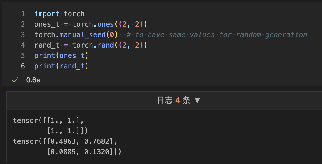This screenshot has height=164, width=322.
Task: Click the ones_t variable on line 2
Action: [x=47, y=24]
